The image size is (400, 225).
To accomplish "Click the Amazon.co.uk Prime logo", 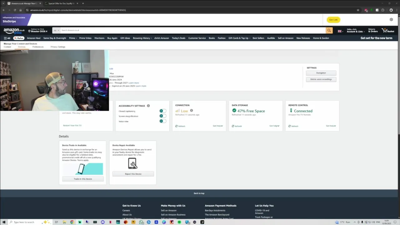I will (14, 31).
